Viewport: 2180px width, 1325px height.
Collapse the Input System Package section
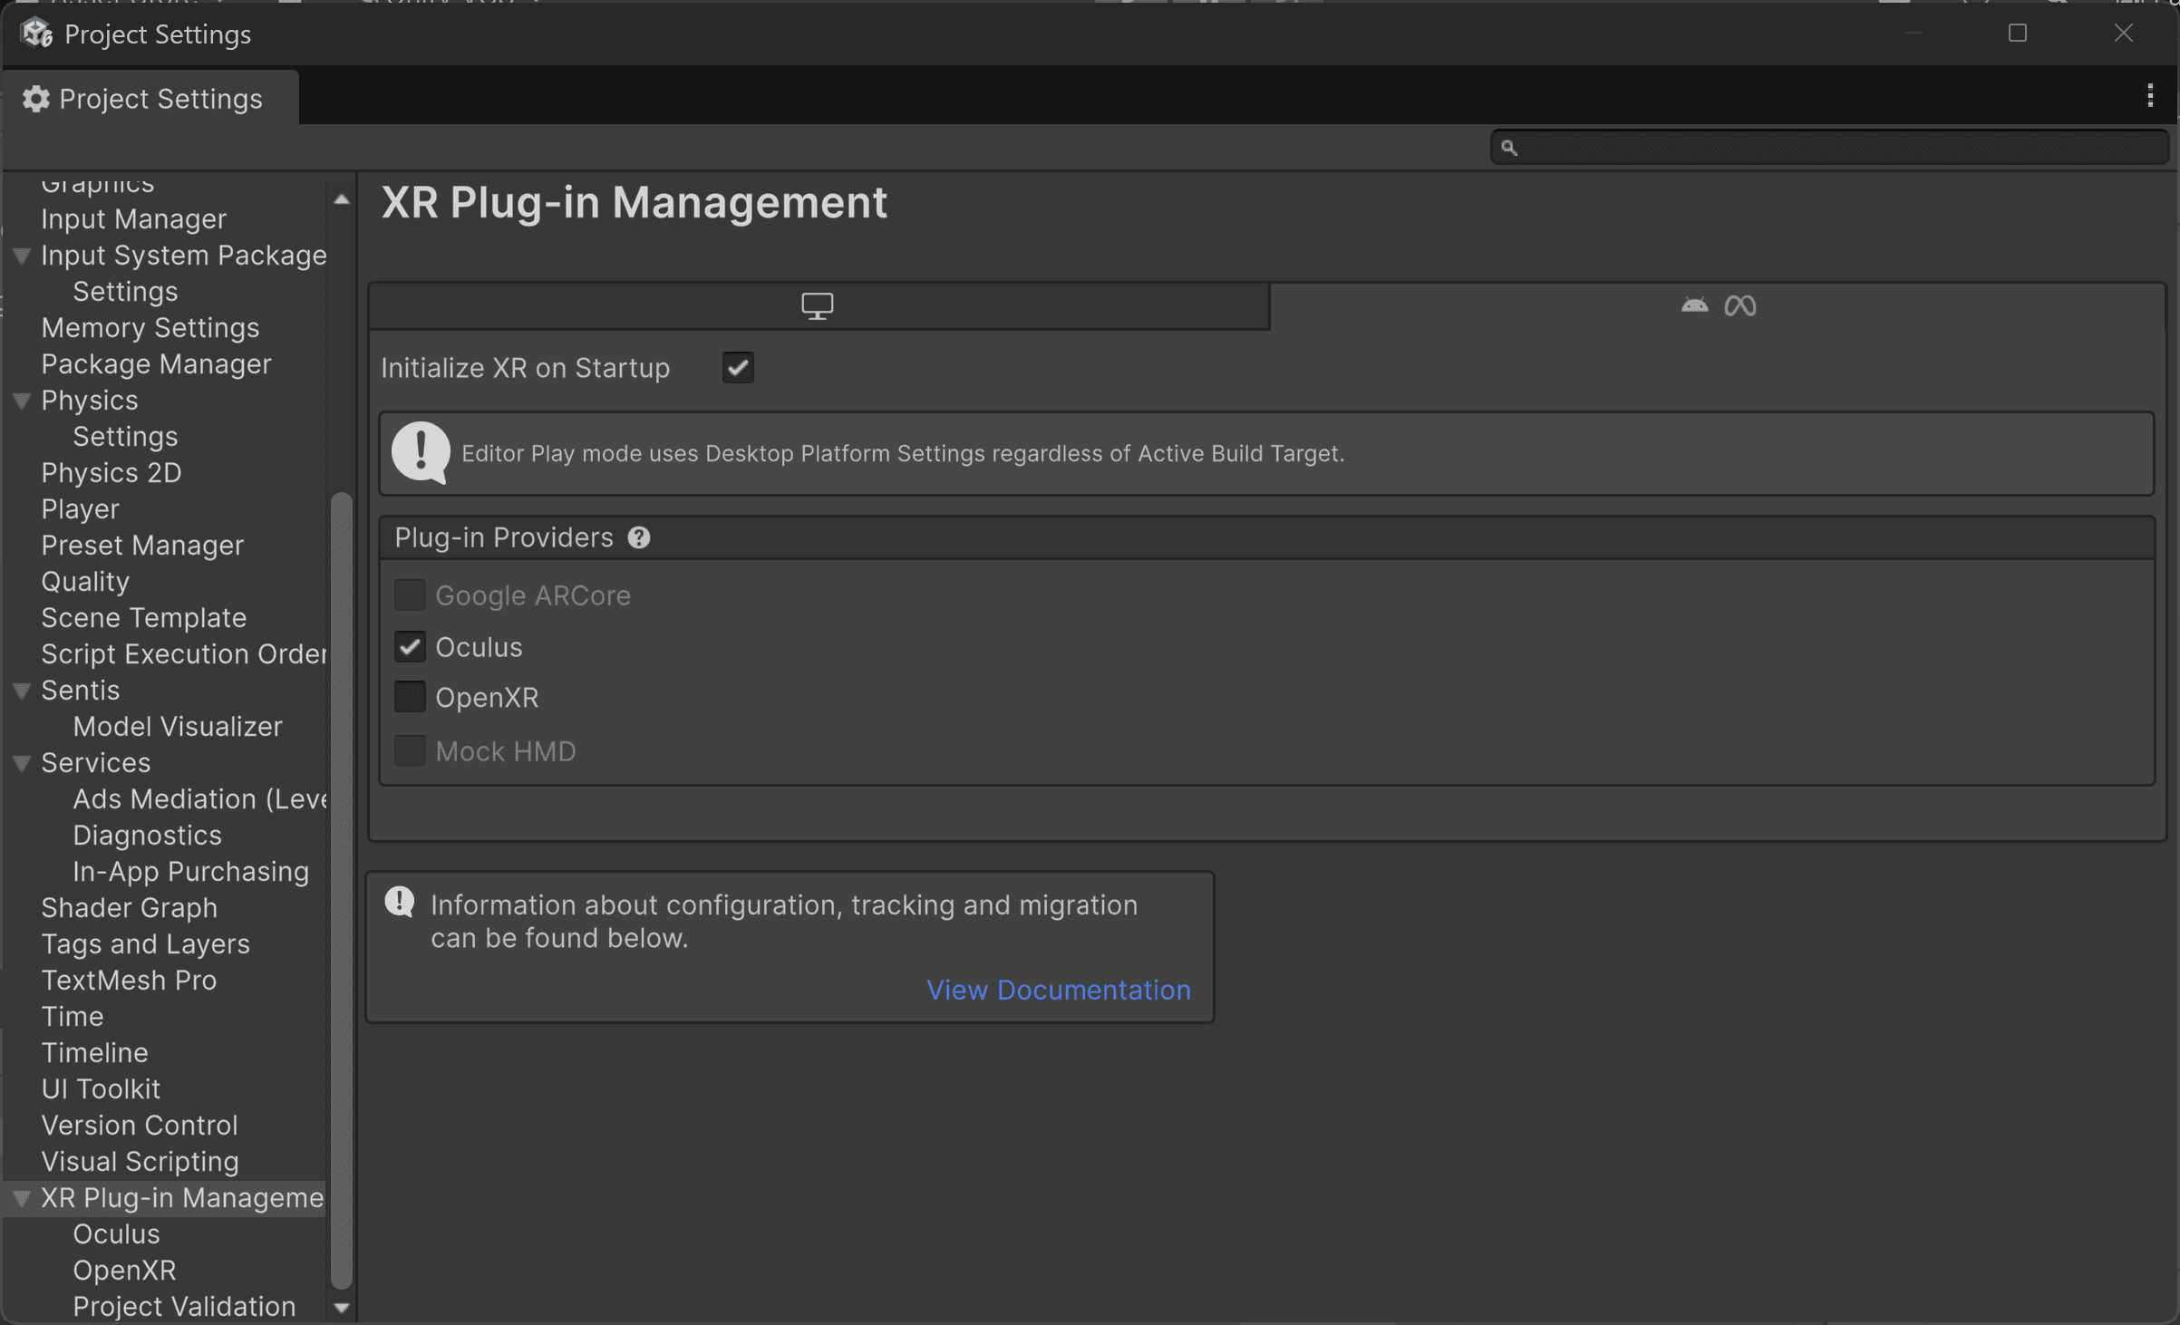pos(22,256)
